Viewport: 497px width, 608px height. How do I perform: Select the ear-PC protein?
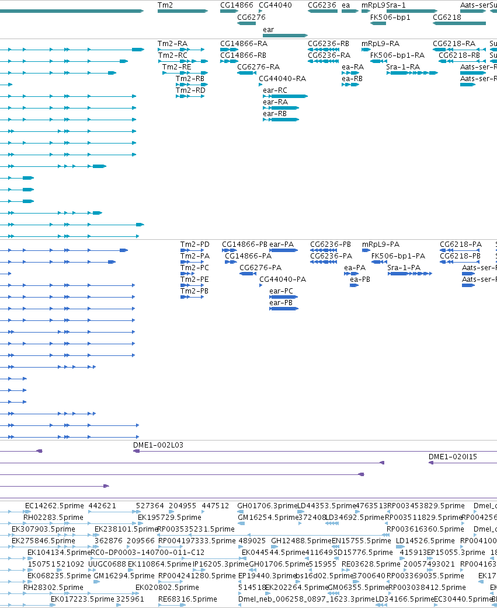click(284, 297)
